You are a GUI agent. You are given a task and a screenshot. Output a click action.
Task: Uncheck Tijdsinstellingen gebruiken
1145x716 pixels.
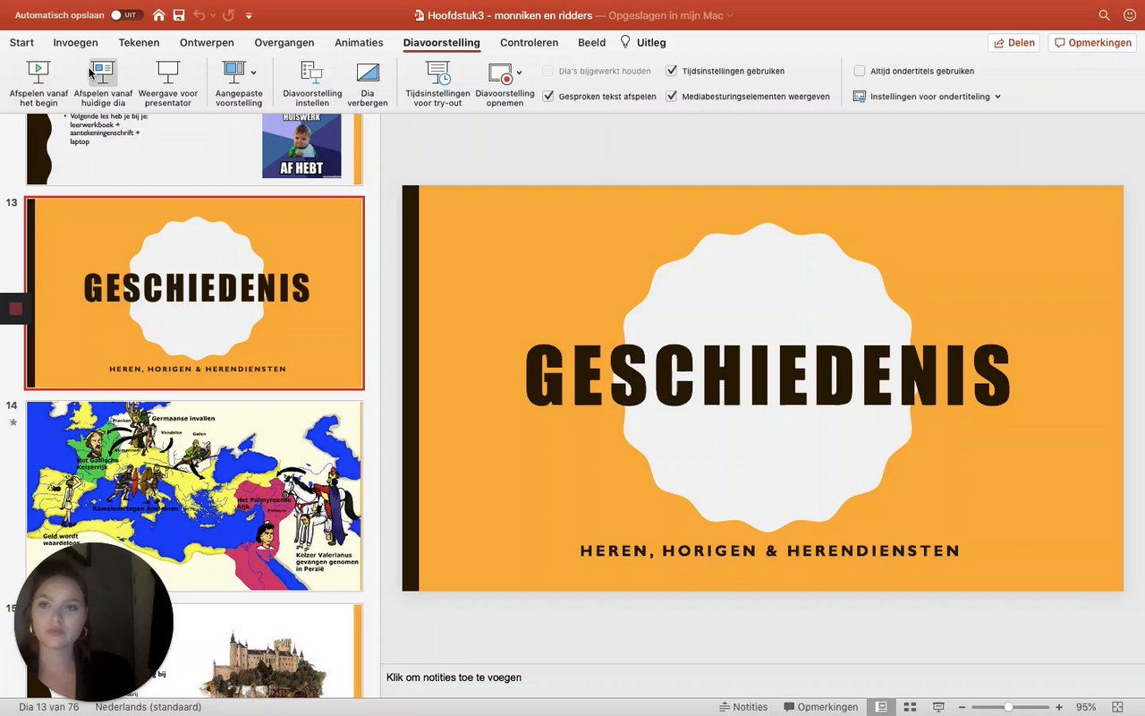tap(672, 71)
